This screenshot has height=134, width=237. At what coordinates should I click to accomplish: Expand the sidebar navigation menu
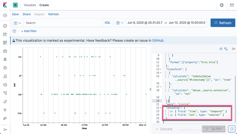pyautogui.click(x=5, y=129)
